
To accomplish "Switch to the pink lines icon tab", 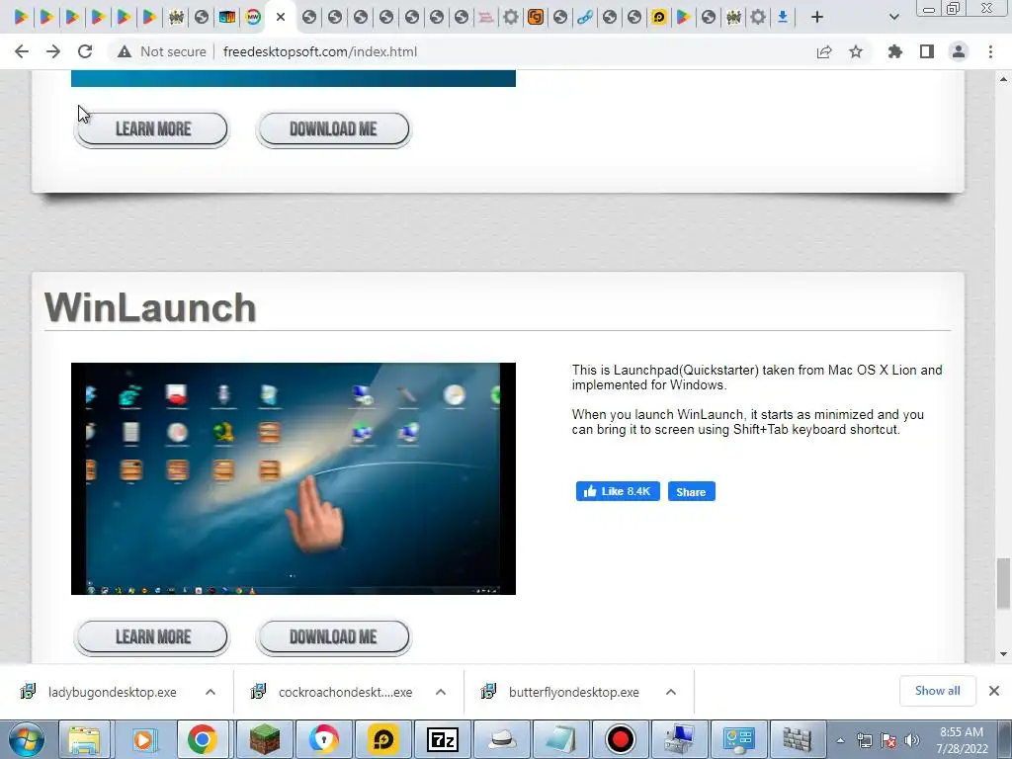I will tap(486, 17).
